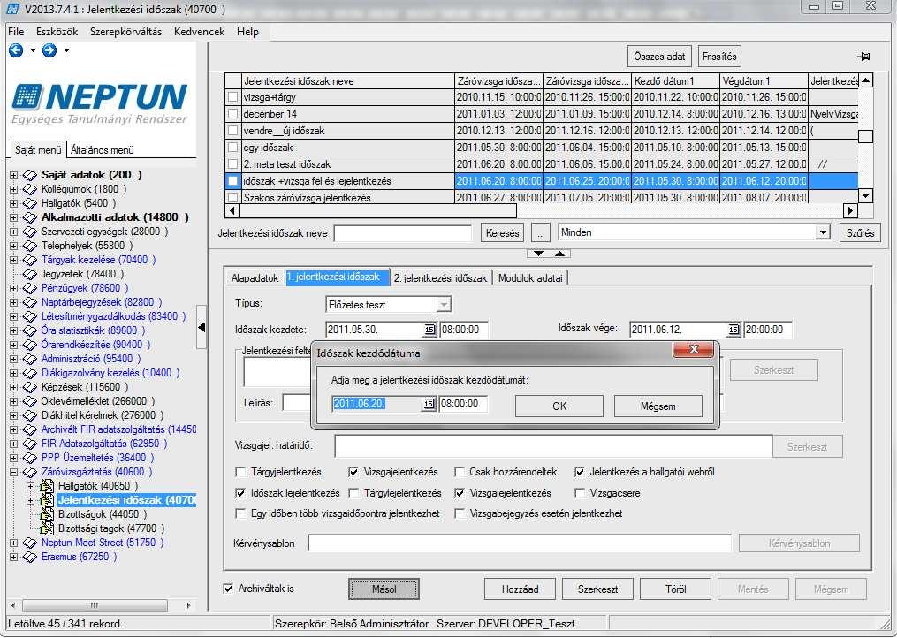Open the Kedvencek menu
897x638 pixels.
point(199,32)
